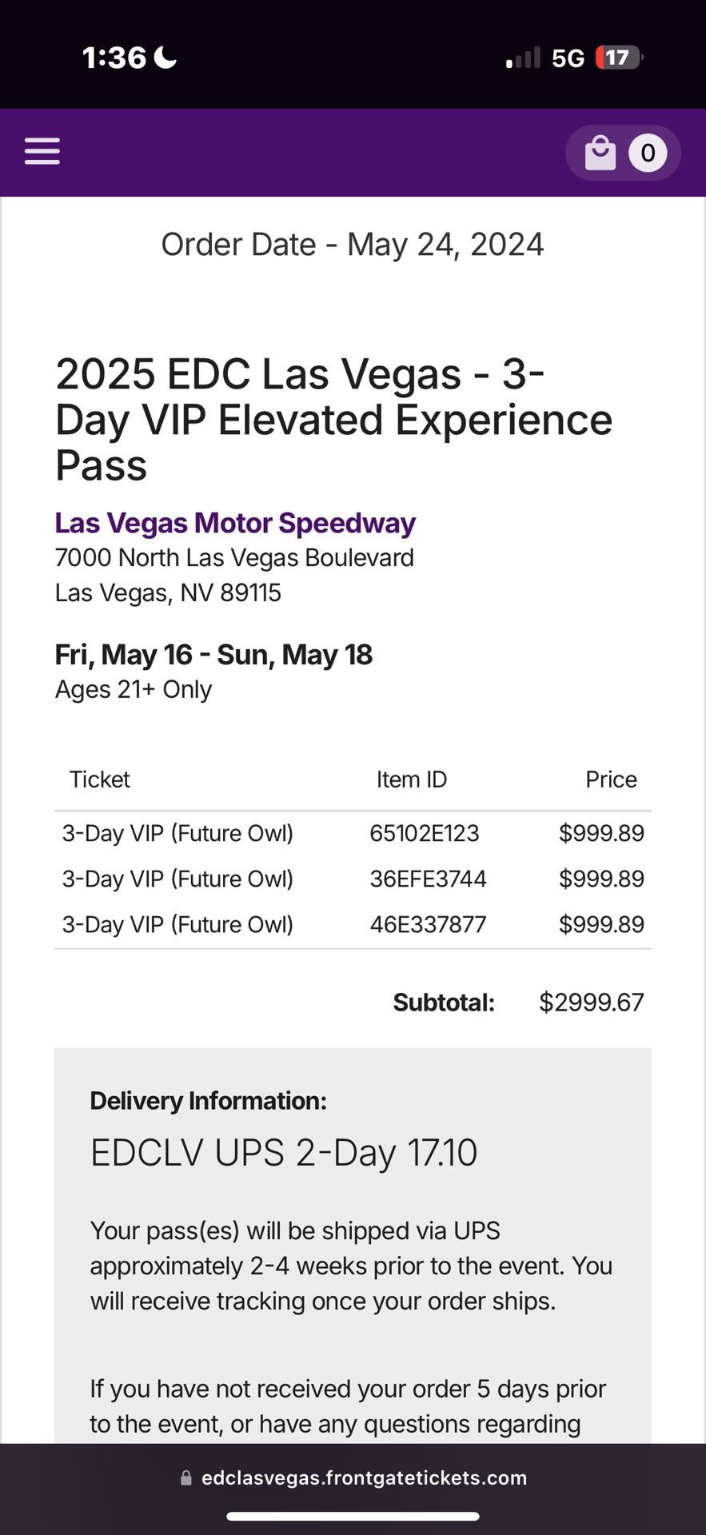The height and width of the screenshot is (1535, 706).
Task: Tap the Item ID column header
Action: click(x=412, y=779)
